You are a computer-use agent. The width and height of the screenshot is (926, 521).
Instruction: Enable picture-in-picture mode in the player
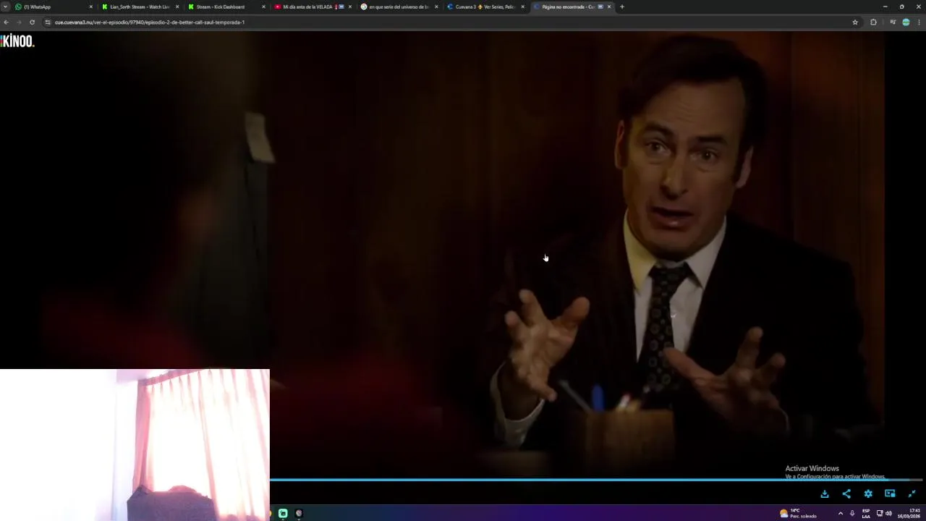[x=890, y=494]
